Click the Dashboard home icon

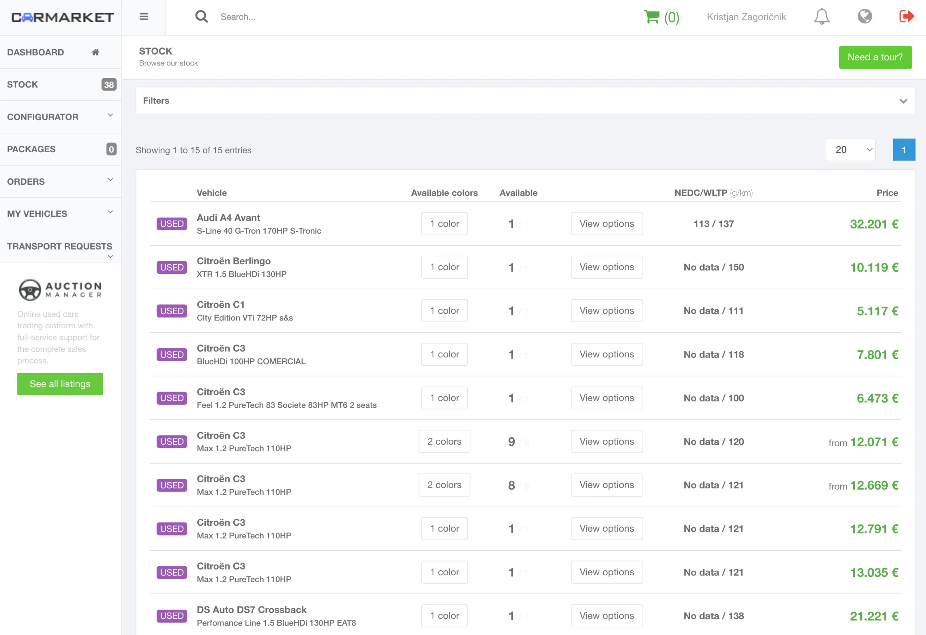tap(95, 52)
